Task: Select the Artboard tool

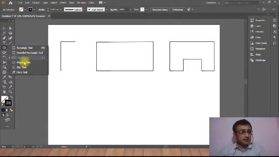Action: tap(4, 87)
